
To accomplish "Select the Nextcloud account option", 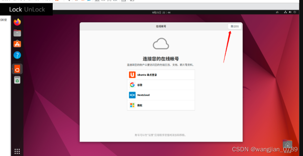I will [161, 95].
